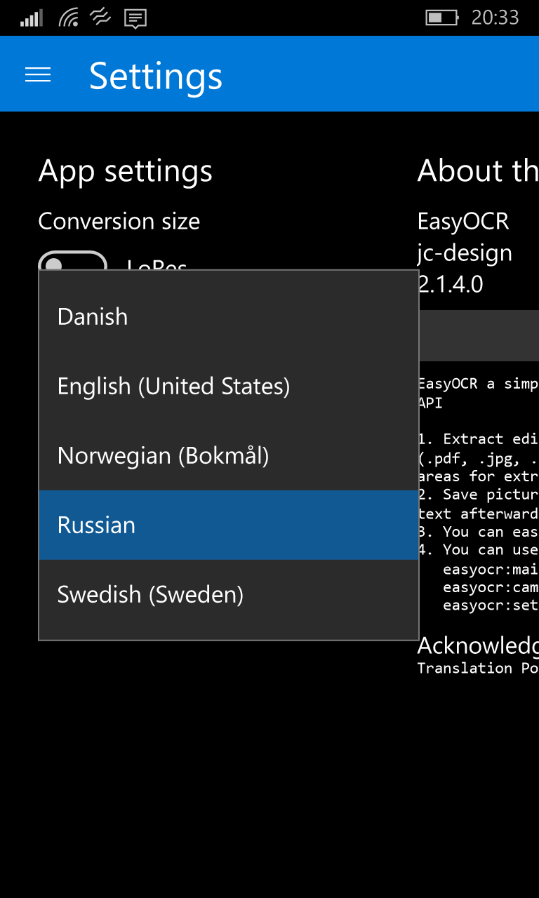Tap the About section heading
This screenshot has height=898, width=539.
point(477,171)
